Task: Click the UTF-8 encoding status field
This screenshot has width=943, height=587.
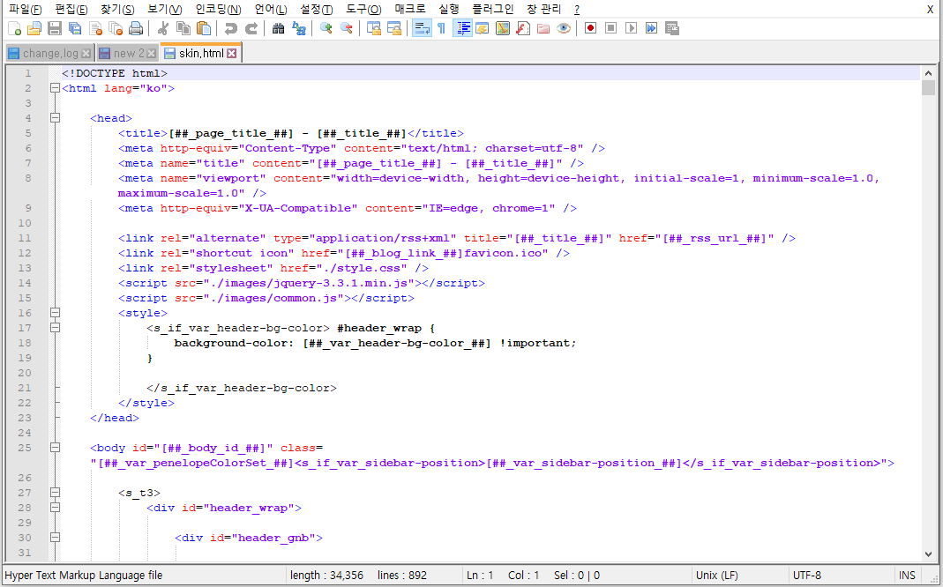Action: tap(842, 575)
